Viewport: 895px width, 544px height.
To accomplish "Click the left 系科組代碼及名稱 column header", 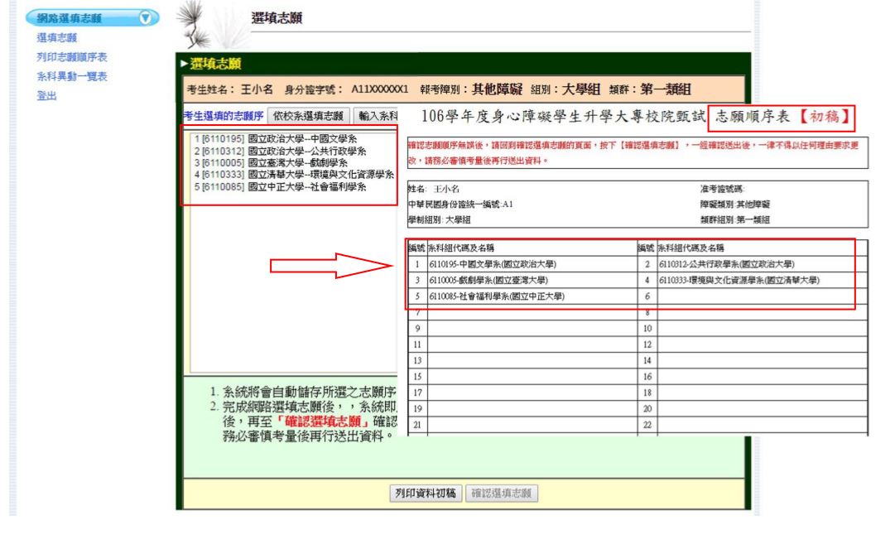I will [x=461, y=248].
